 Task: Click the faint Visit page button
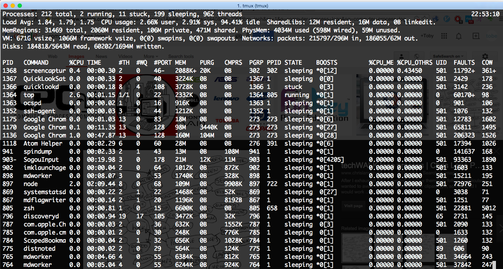coord(354,206)
